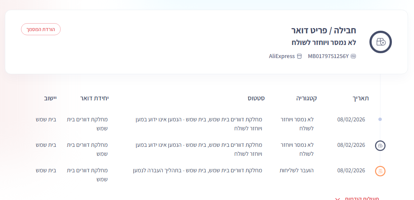Click the AliExpress sender name
The width and height of the screenshot is (414, 200).
(282, 57)
